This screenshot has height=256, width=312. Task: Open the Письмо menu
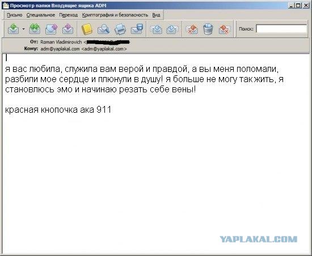click(x=15, y=15)
